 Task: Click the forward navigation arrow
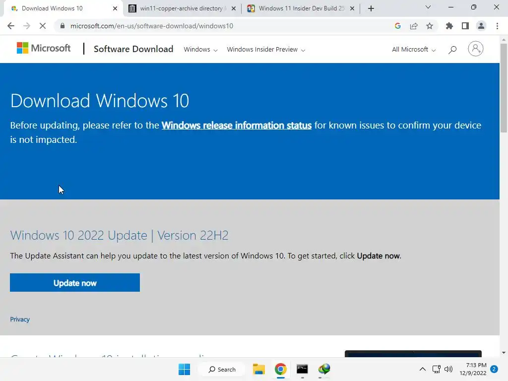pos(27,26)
